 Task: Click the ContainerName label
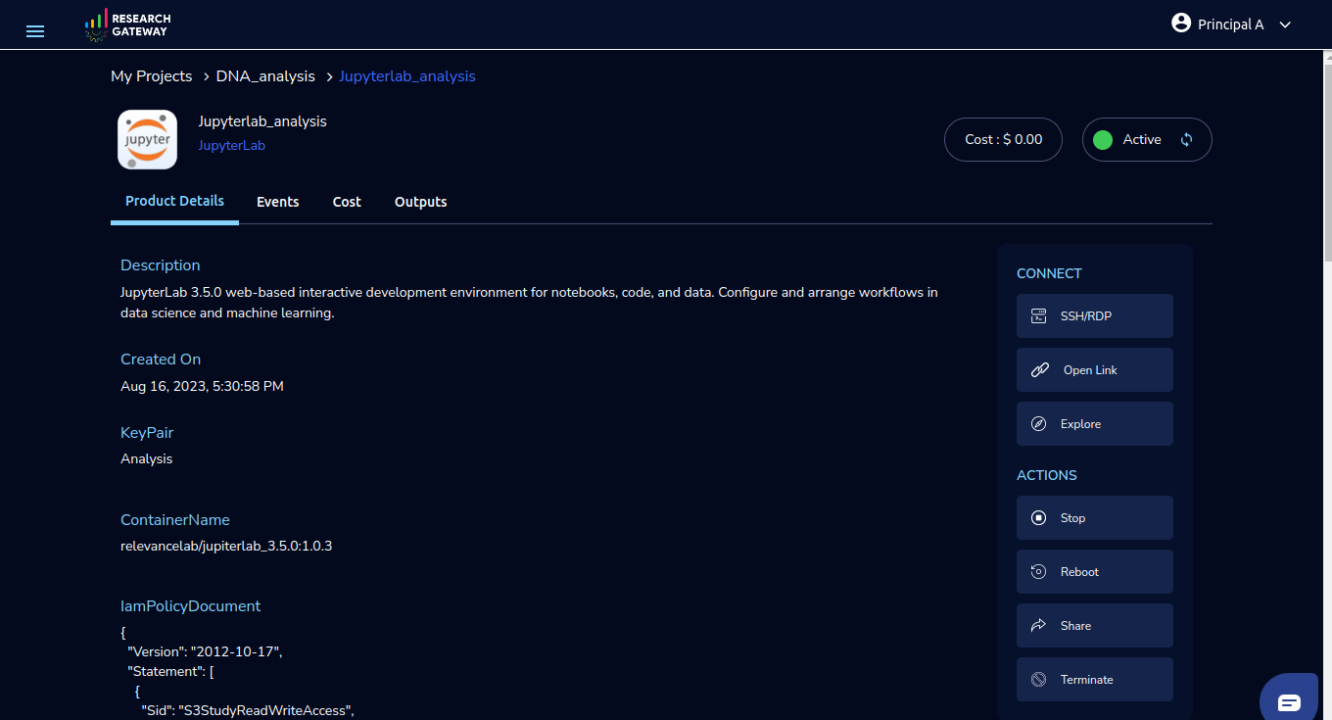pos(175,520)
